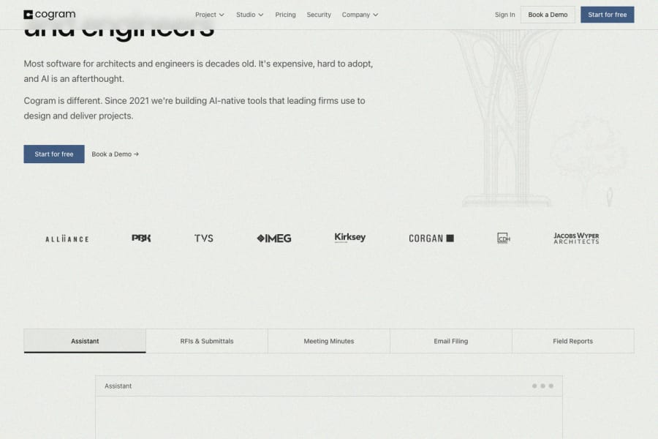Click the Jacobs Wyper Architects logo
This screenshot has height=439, width=658.
tap(575, 237)
